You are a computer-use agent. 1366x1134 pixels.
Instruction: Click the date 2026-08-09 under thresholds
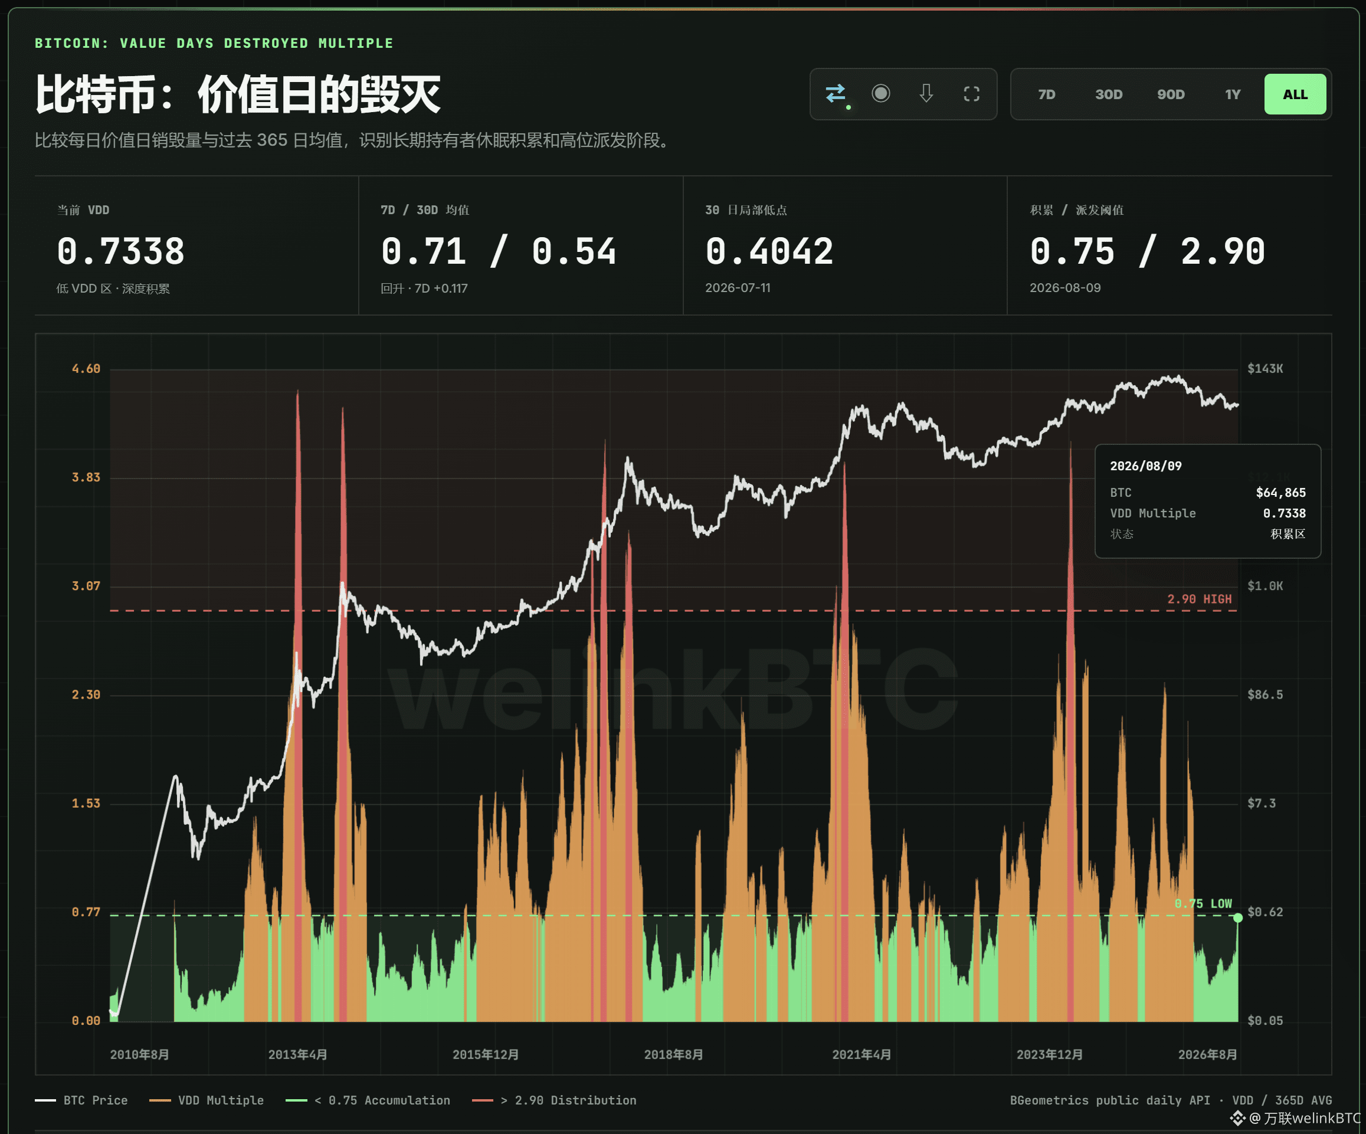coord(1066,287)
